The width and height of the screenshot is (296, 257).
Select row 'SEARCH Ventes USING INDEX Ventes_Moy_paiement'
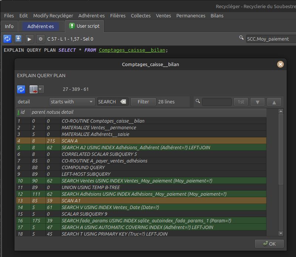(141, 181)
